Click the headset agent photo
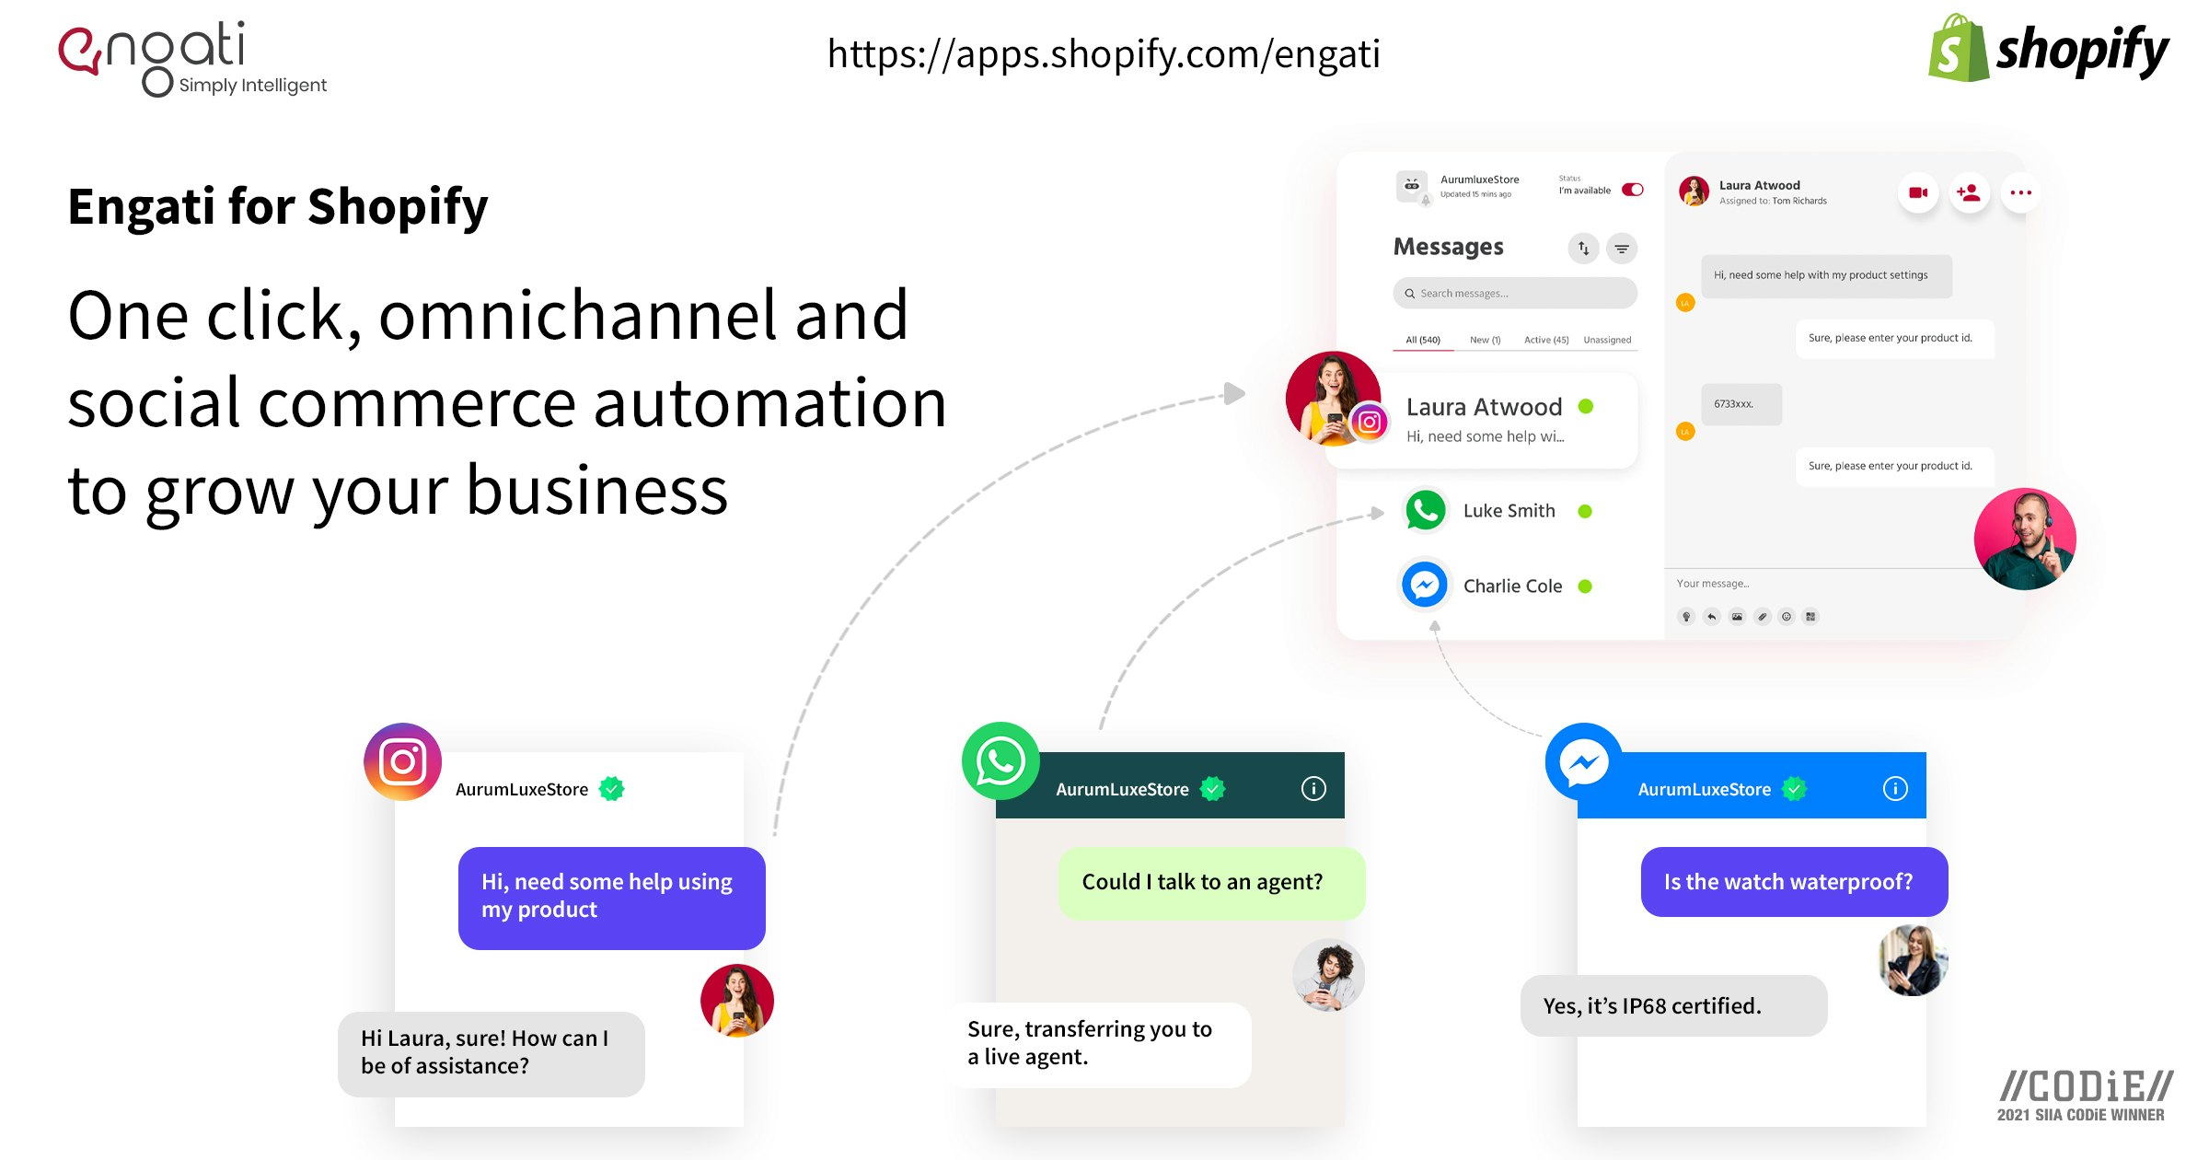2209x1160 pixels. (2025, 539)
